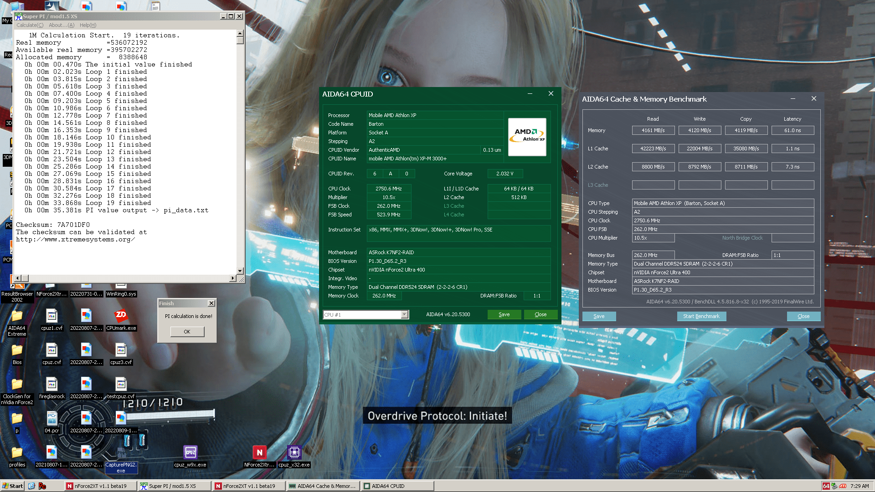This screenshot has height=492, width=875.
Task: Click Save in the Cache & Memory Benchmark window
Action: pyautogui.click(x=599, y=316)
